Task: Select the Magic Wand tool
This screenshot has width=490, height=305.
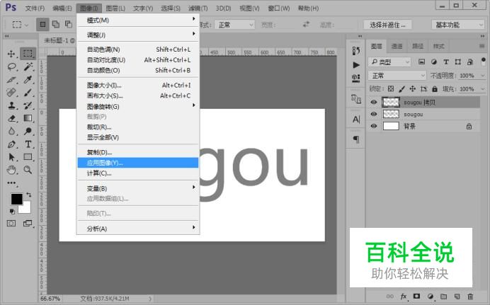Action: click(28, 67)
